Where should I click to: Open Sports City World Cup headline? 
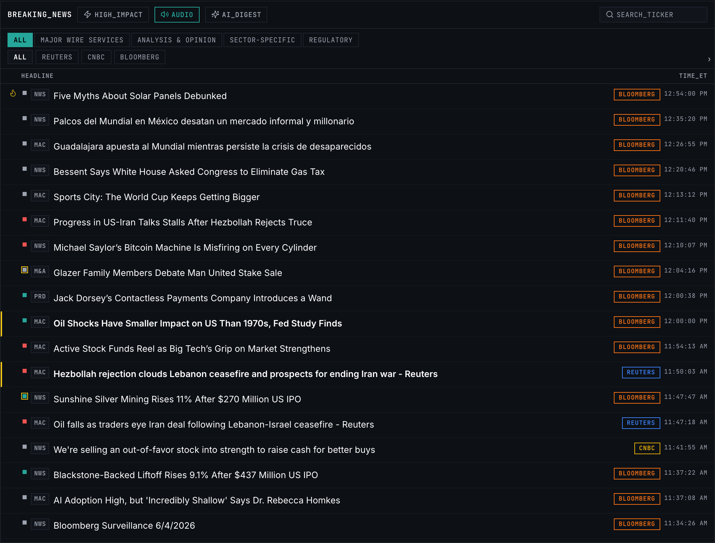coord(157,197)
